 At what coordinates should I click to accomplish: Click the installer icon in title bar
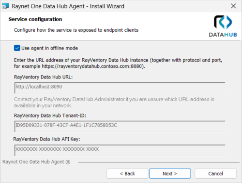[x=5, y=6]
